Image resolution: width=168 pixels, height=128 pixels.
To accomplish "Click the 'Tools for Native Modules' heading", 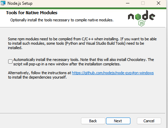I will (x=32, y=13).
